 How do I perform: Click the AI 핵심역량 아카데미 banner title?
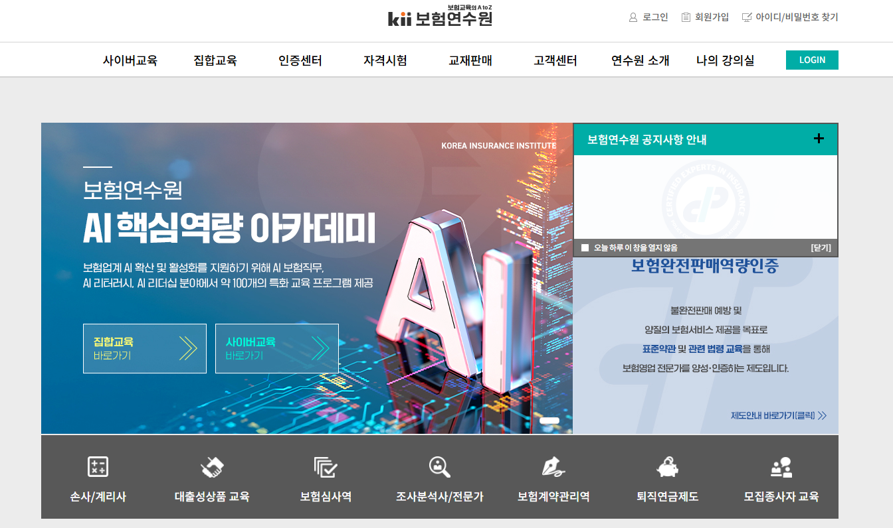(x=229, y=229)
